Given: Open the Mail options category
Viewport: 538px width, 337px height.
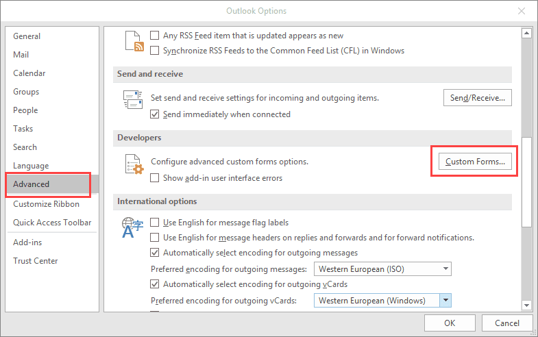Looking at the screenshot, I should coord(52,55).
